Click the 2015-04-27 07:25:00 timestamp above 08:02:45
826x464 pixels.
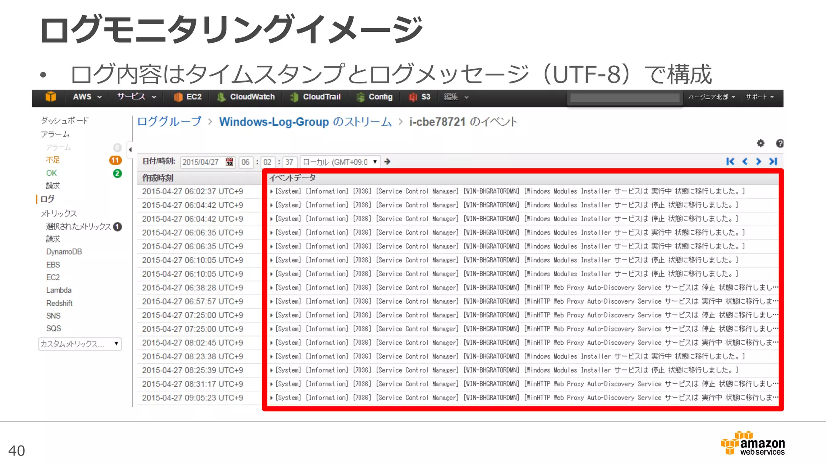coord(192,329)
